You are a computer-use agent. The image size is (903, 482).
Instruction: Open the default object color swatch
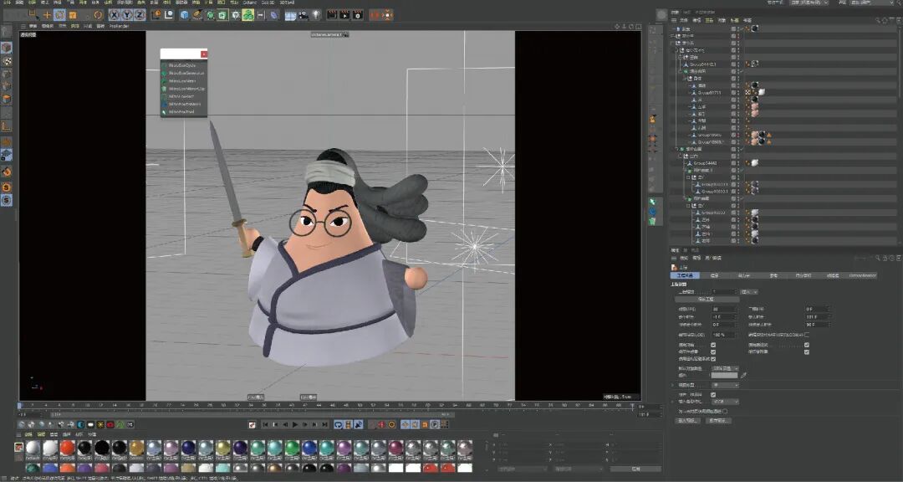tap(724, 376)
